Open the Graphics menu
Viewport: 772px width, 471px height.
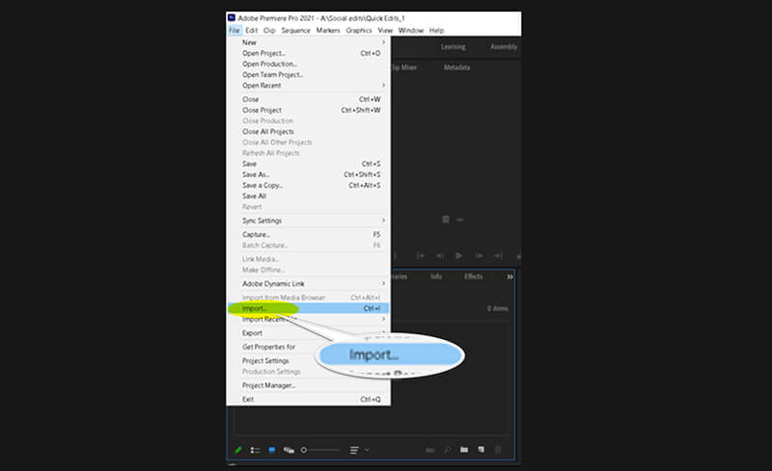[x=359, y=30]
